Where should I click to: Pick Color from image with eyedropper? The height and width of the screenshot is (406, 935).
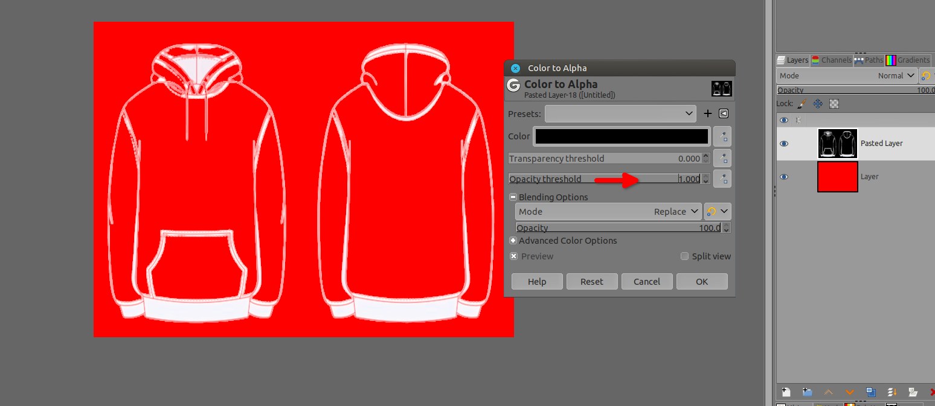[722, 137]
